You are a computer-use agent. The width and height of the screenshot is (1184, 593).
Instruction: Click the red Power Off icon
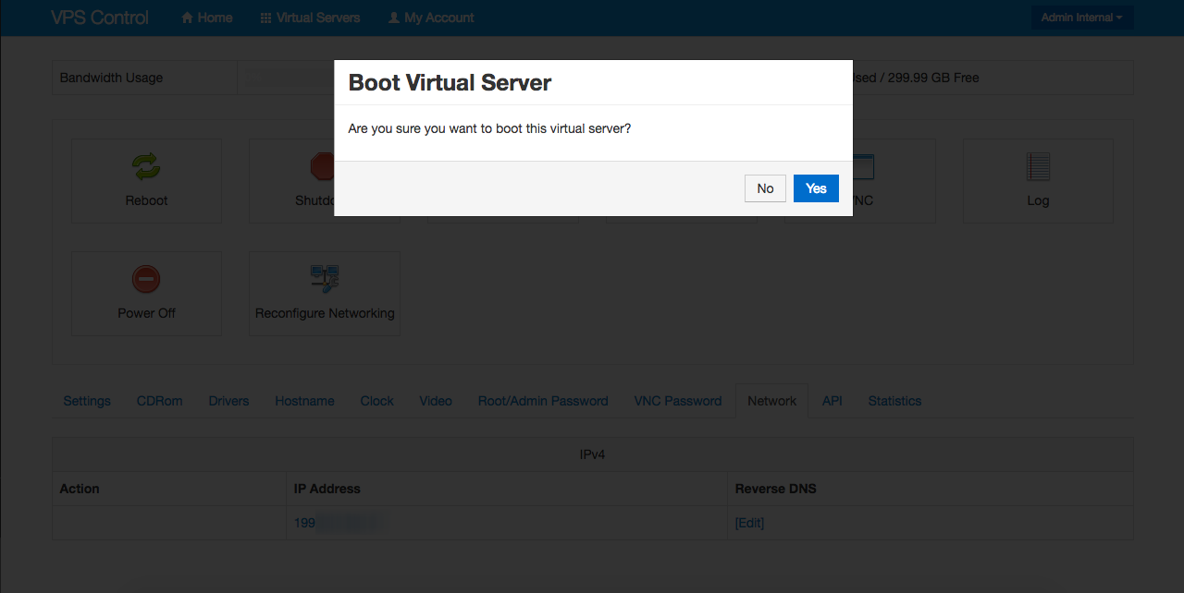pos(146,279)
